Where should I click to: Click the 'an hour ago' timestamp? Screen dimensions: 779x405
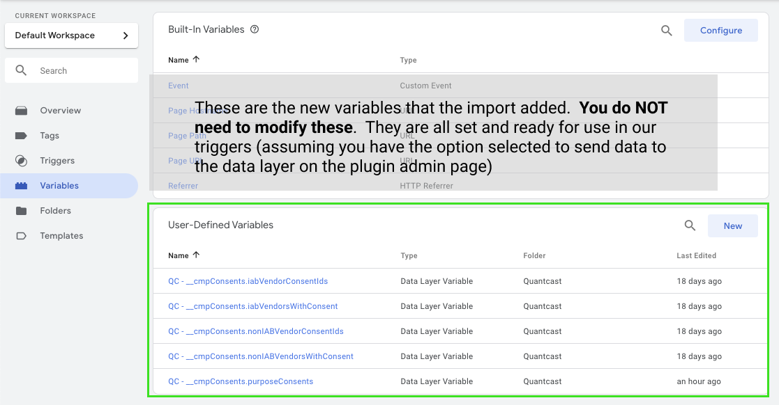699,381
